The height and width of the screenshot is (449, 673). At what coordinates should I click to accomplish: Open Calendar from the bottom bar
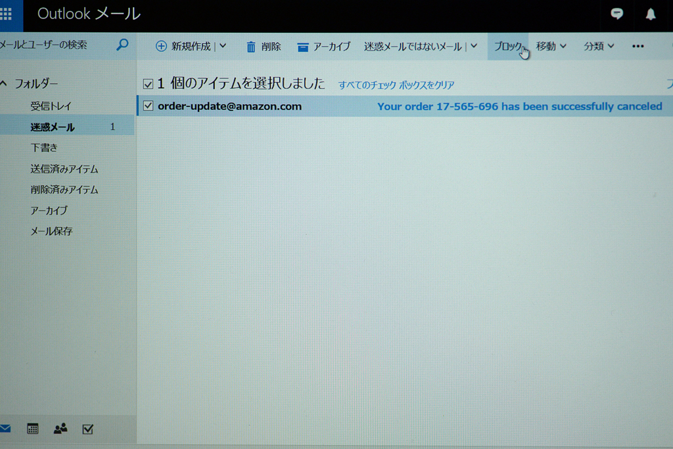point(32,429)
